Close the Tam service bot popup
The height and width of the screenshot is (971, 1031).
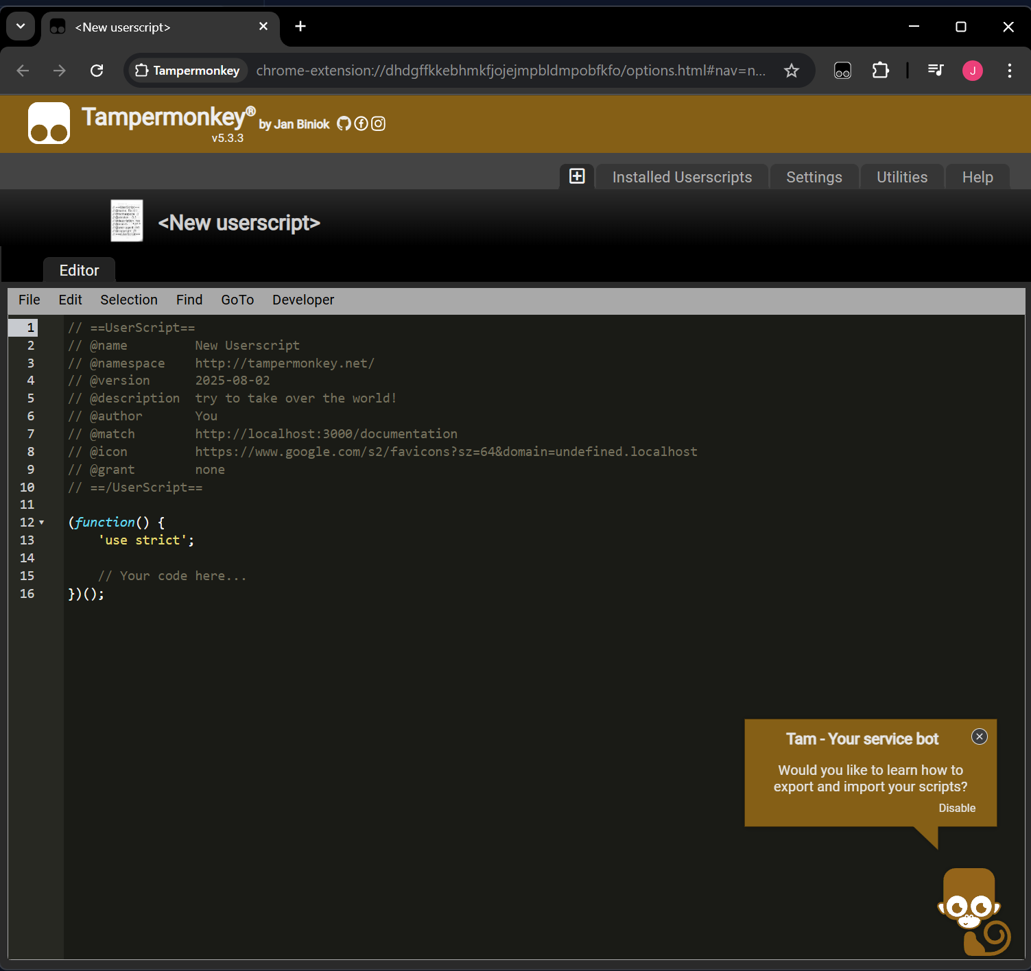[979, 736]
